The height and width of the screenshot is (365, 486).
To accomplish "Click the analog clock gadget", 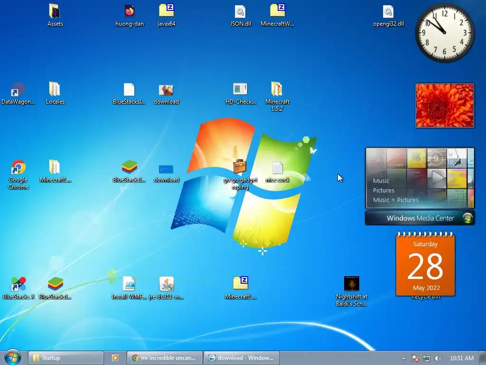I will click(x=444, y=33).
